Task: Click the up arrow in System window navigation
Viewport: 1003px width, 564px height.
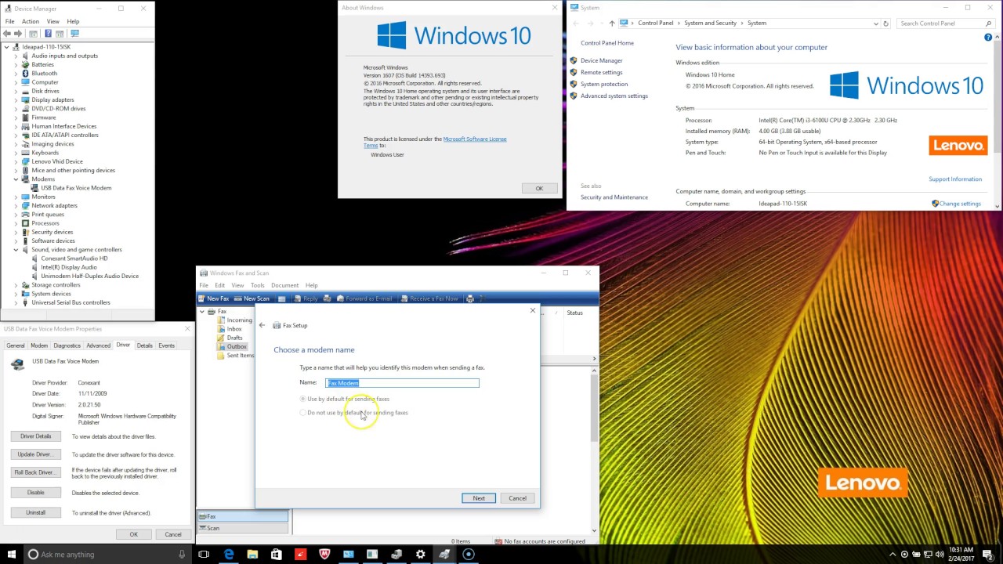Action: pyautogui.click(x=611, y=23)
